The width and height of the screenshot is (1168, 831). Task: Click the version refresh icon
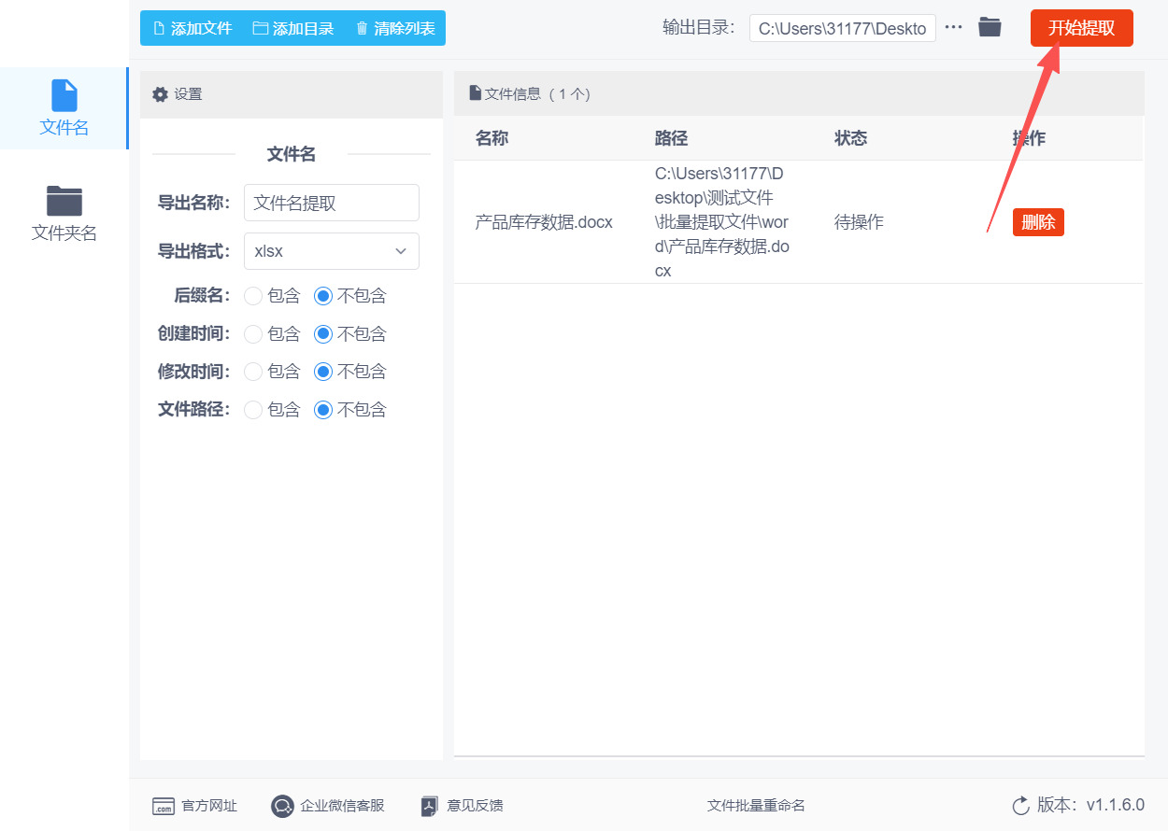[x=1020, y=806]
